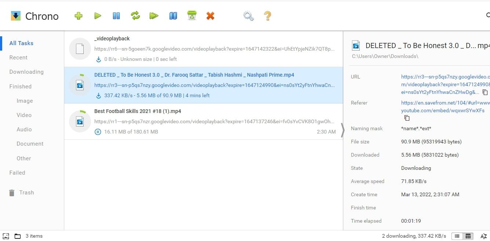Viewport: 490px width, 241px height.
Task: Click the green Start play icon
Action: (98, 16)
